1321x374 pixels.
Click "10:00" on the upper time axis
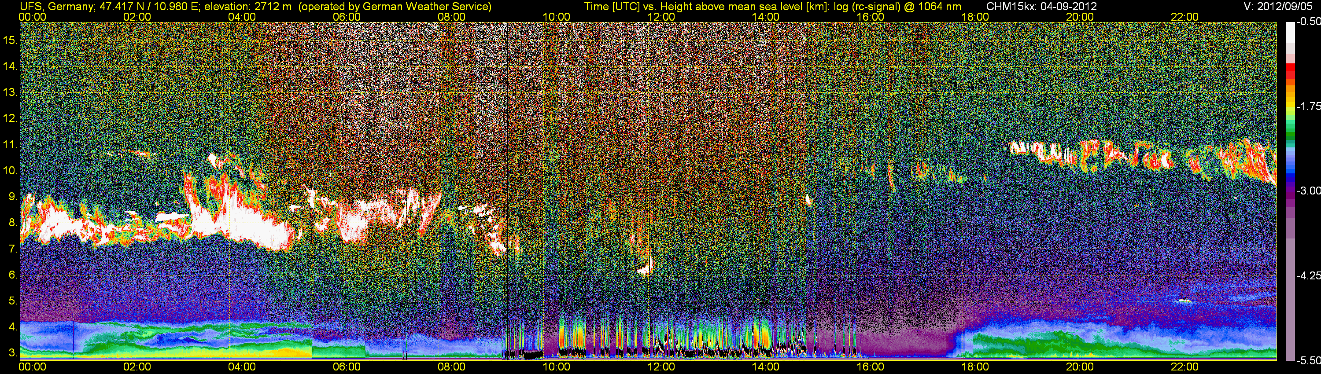(x=557, y=16)
